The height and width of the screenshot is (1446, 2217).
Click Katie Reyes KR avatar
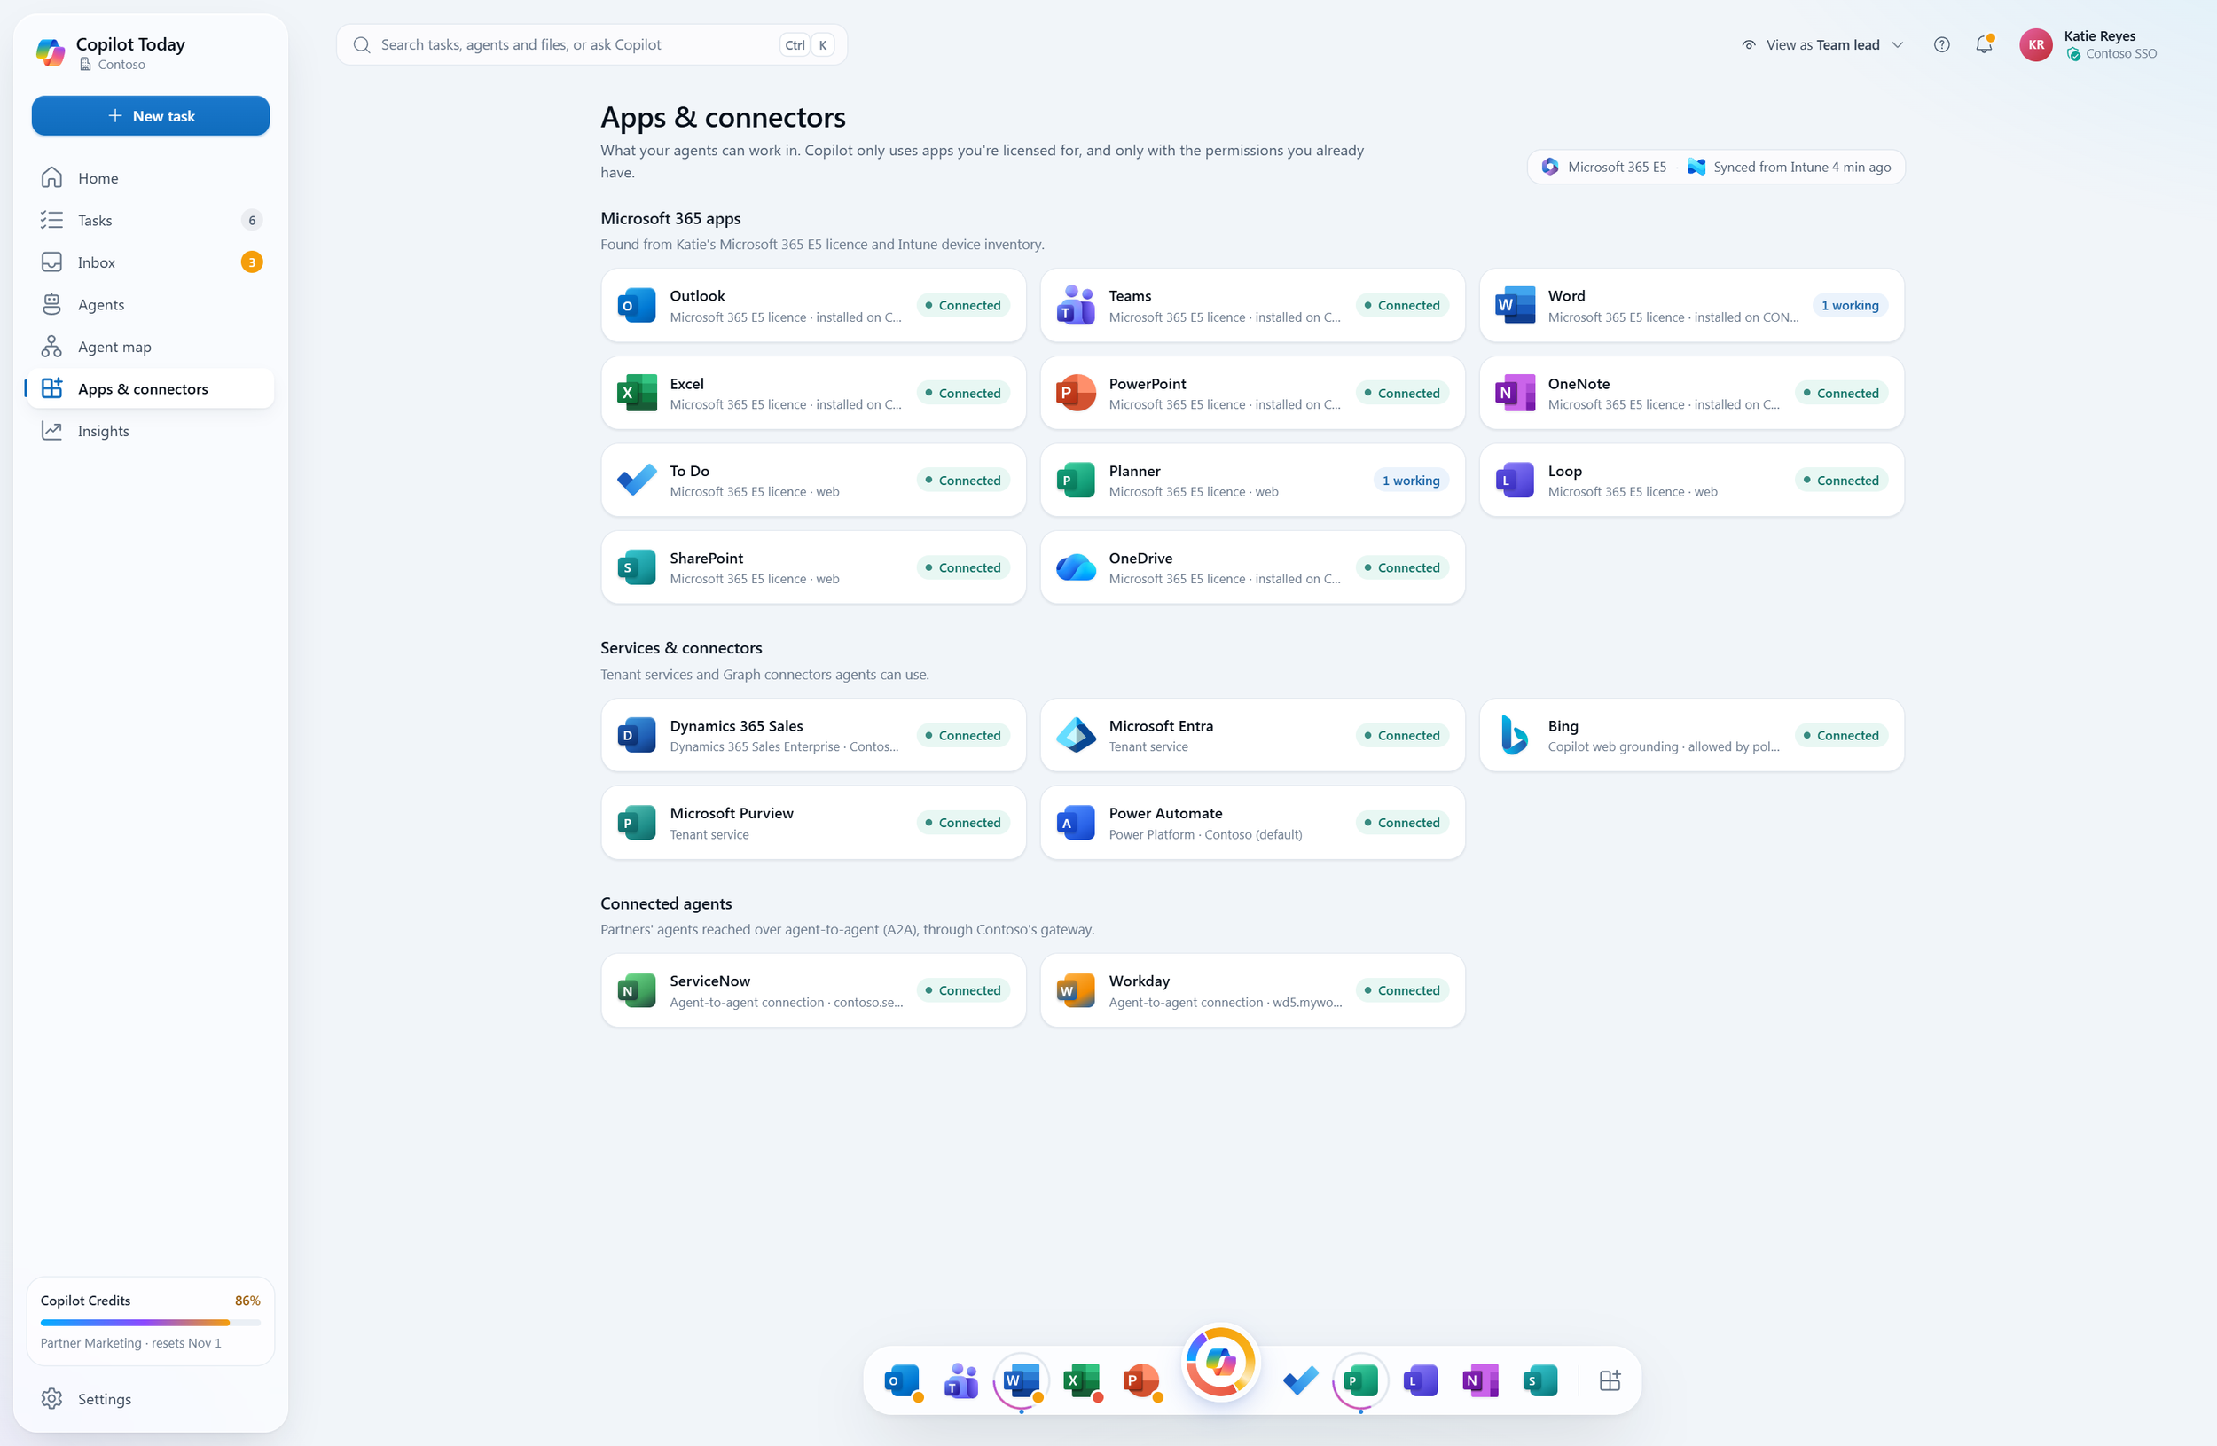tap(2035, 44)
